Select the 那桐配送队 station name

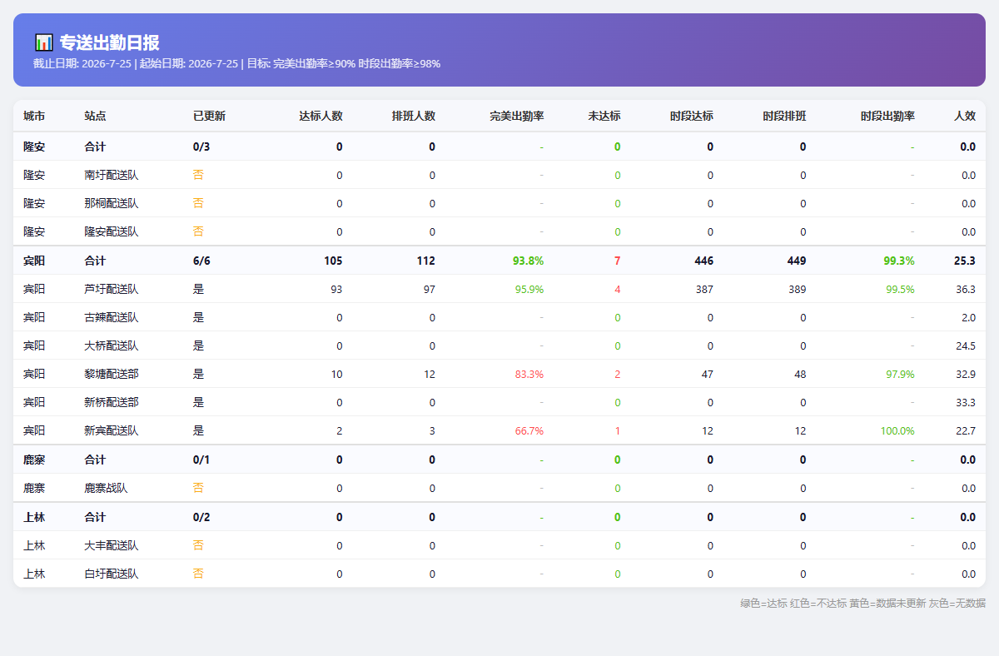pyautogui.click(x=112, y=203)
